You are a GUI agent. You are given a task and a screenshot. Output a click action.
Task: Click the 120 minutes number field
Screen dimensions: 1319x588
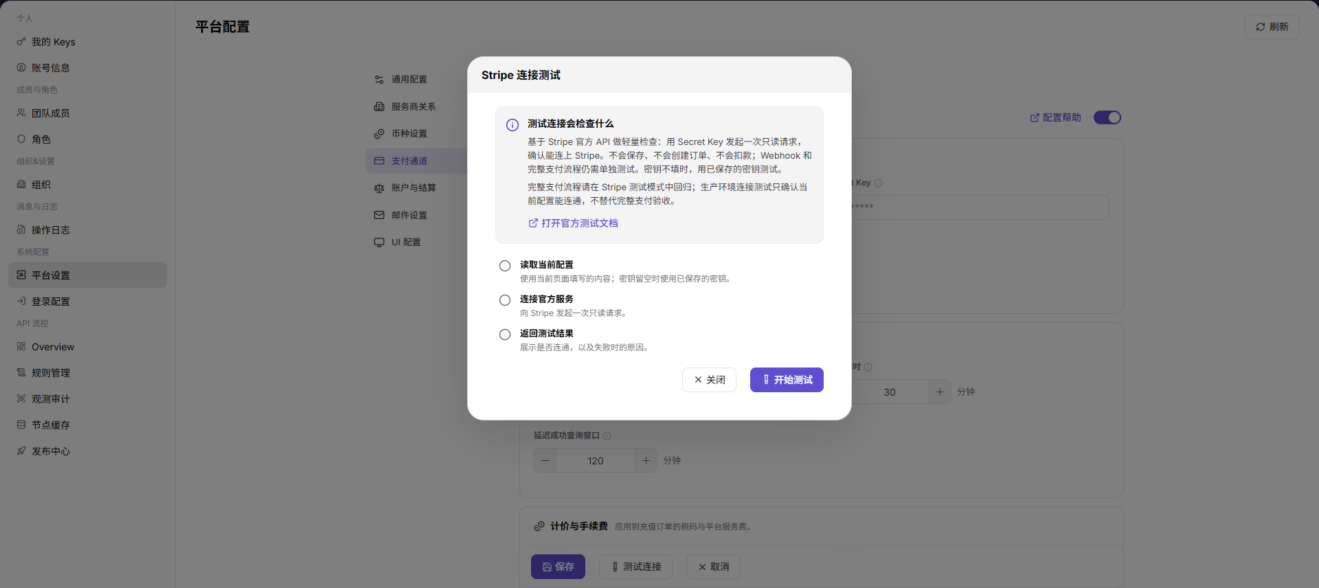click(596, 460)
